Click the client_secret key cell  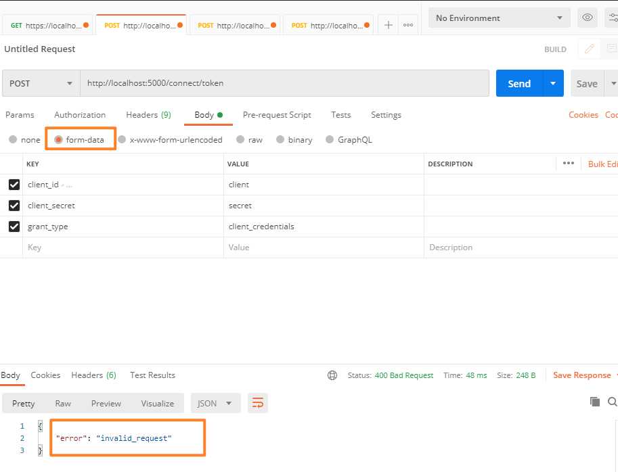[x=123, y=206]
